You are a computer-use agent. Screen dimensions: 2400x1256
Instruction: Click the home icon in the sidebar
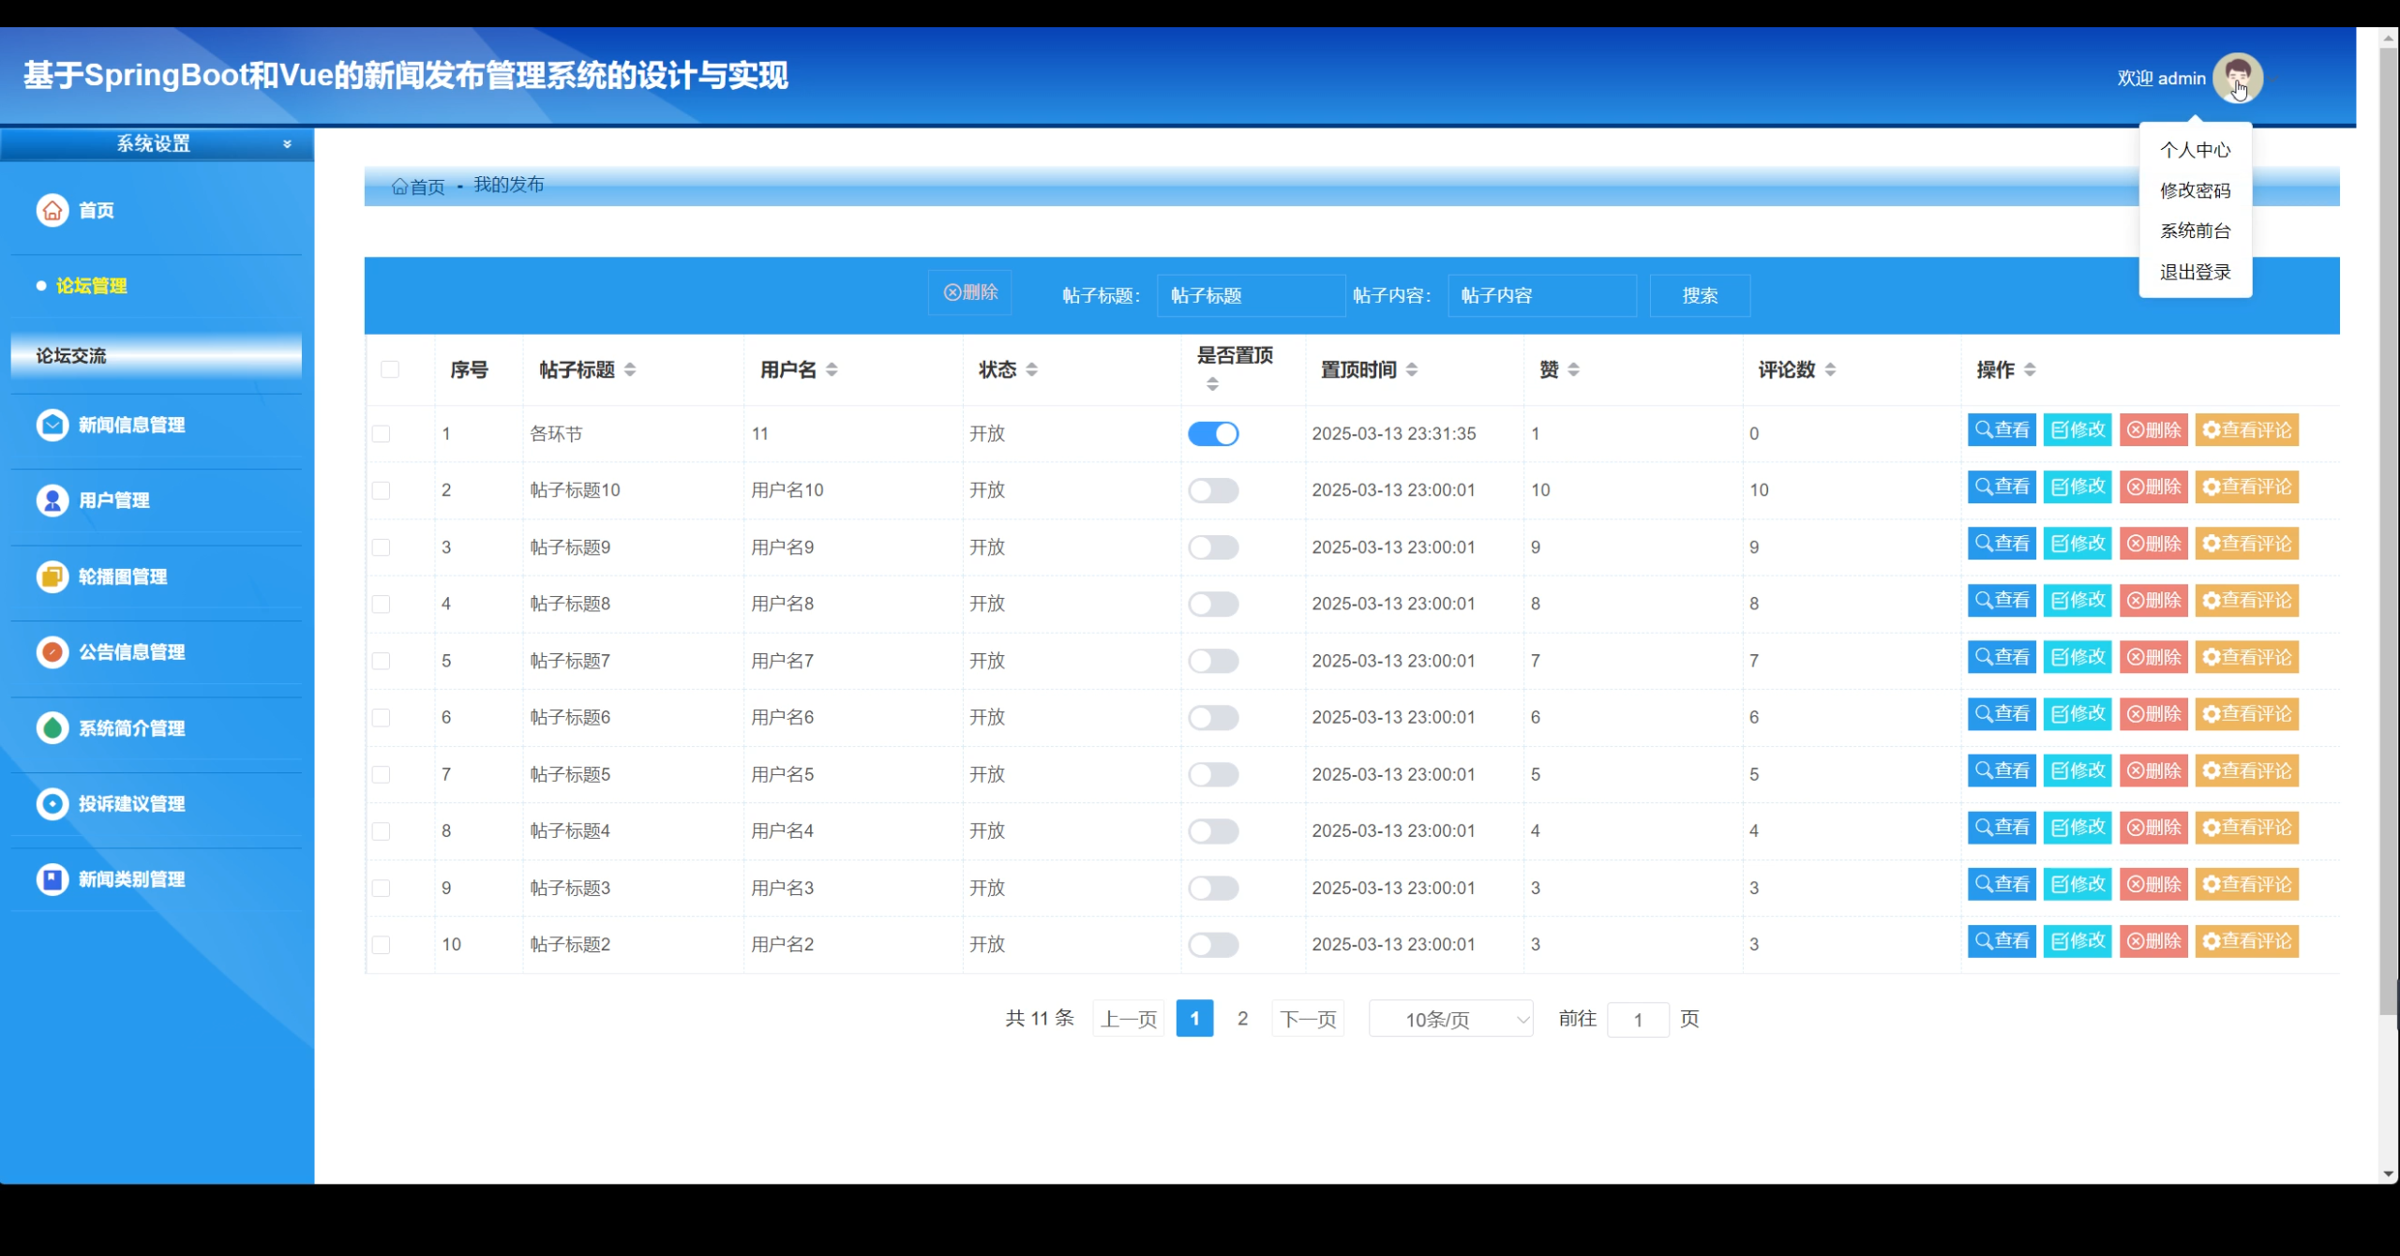(52, 210)
